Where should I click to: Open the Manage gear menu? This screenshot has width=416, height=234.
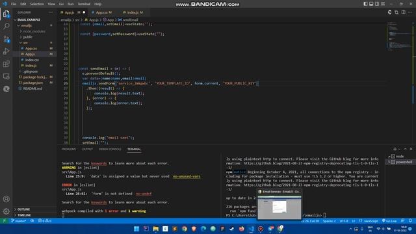point(6,211)
